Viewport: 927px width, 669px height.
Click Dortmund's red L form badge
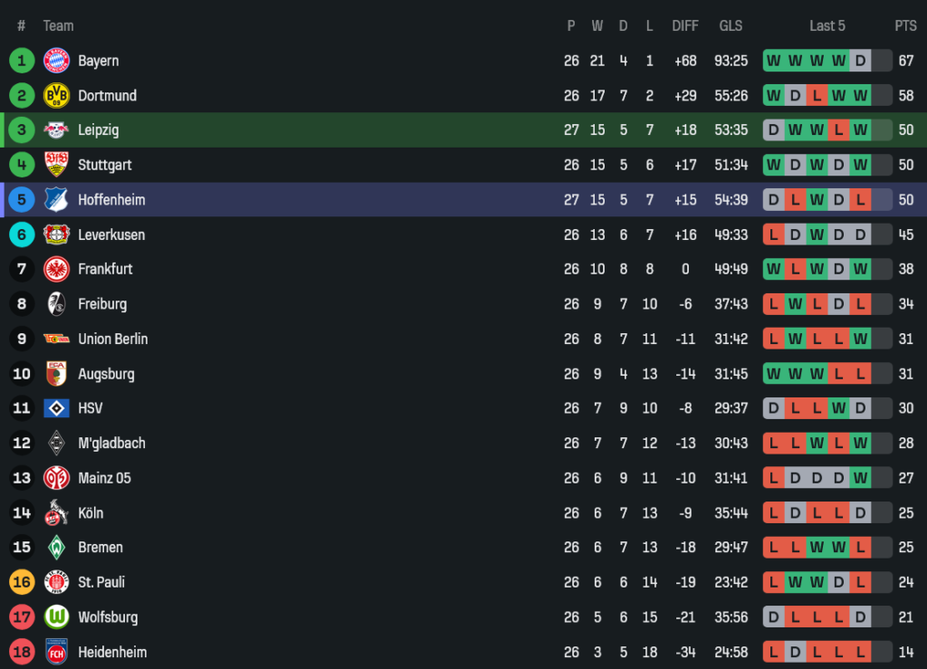pos(817,96)
